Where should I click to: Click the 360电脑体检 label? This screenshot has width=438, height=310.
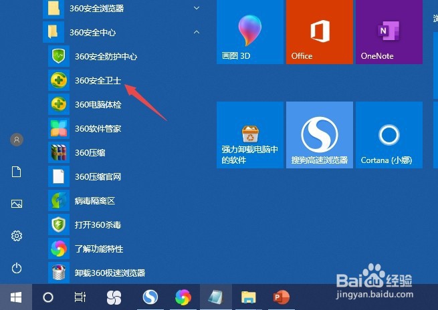click(98, 105)
